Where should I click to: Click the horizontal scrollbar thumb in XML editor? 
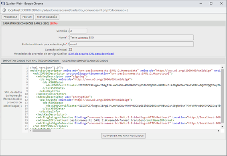(x=42, y=131)
